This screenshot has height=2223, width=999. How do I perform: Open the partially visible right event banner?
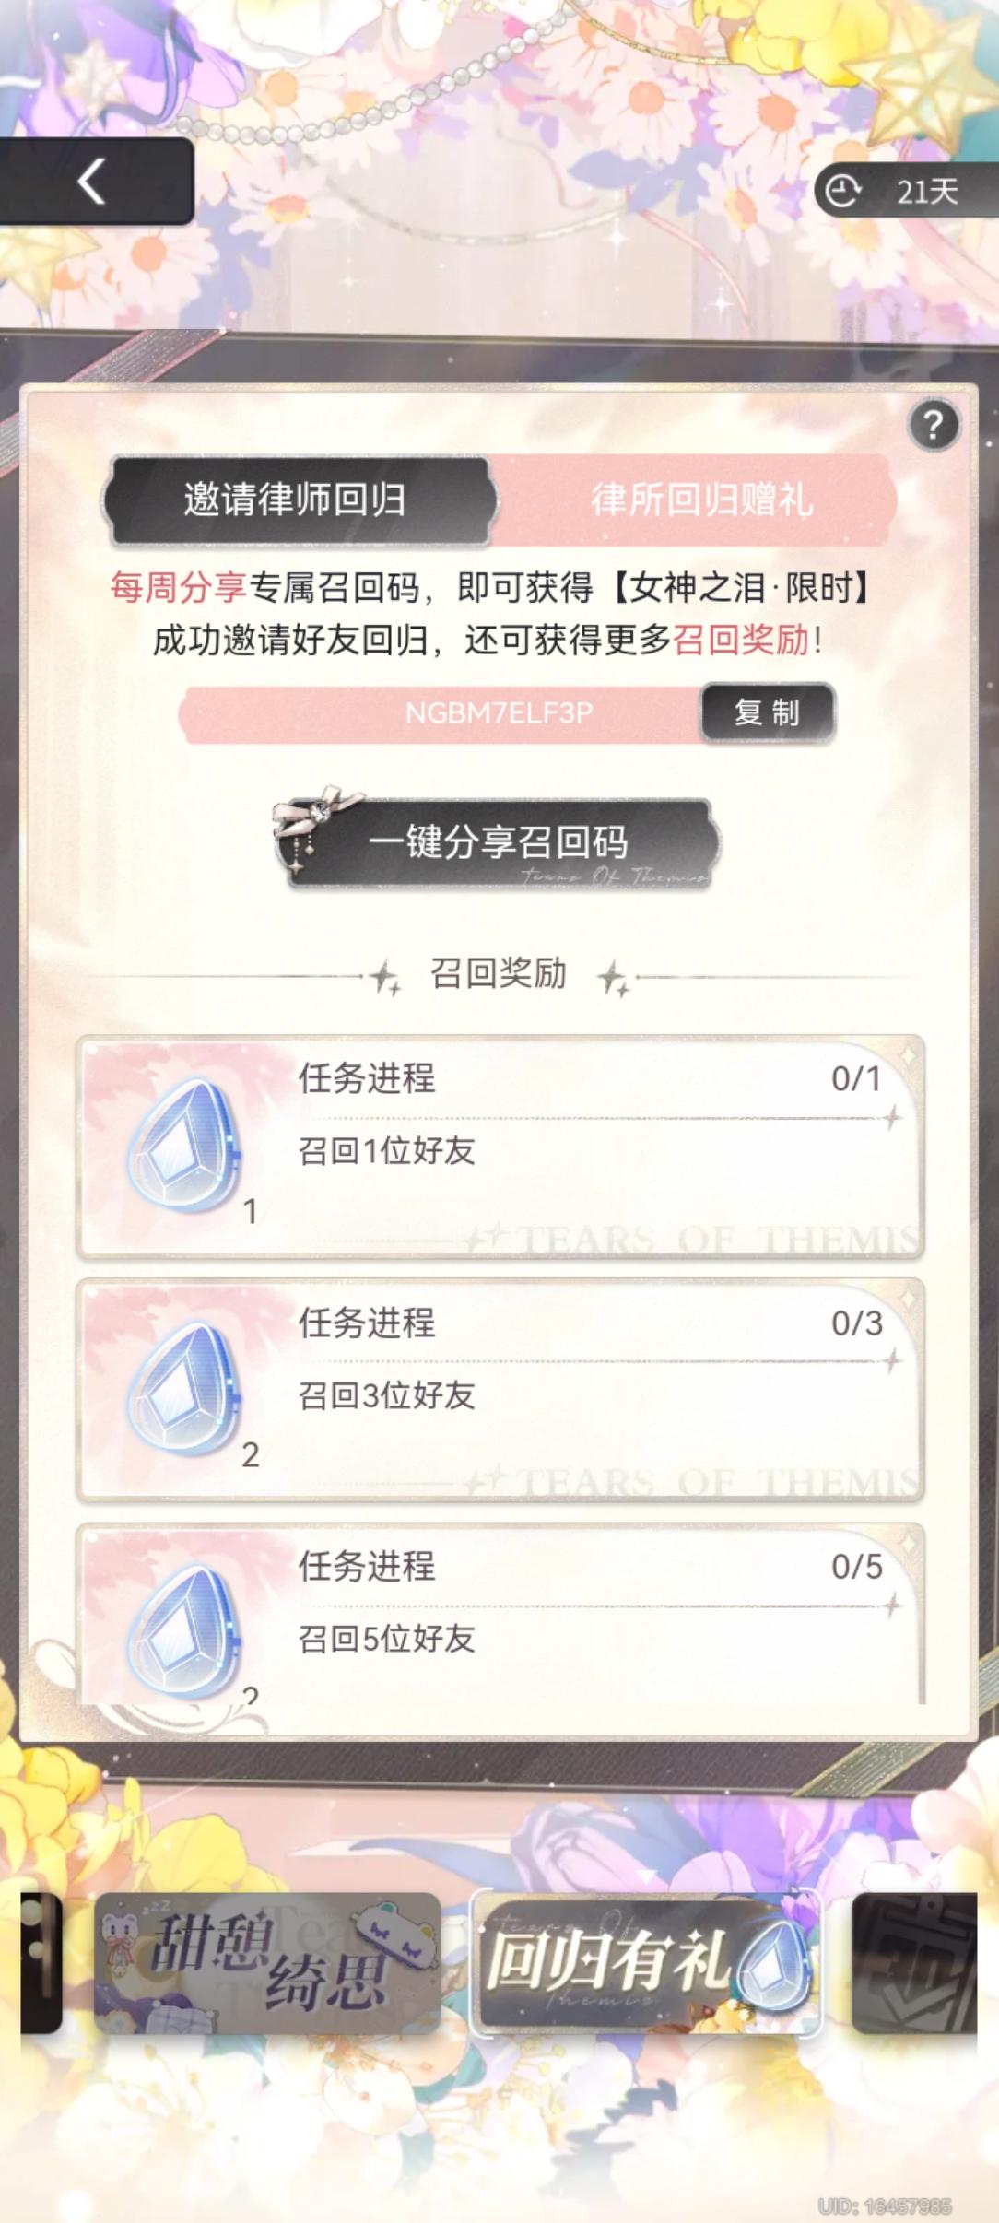point(914,1963)
